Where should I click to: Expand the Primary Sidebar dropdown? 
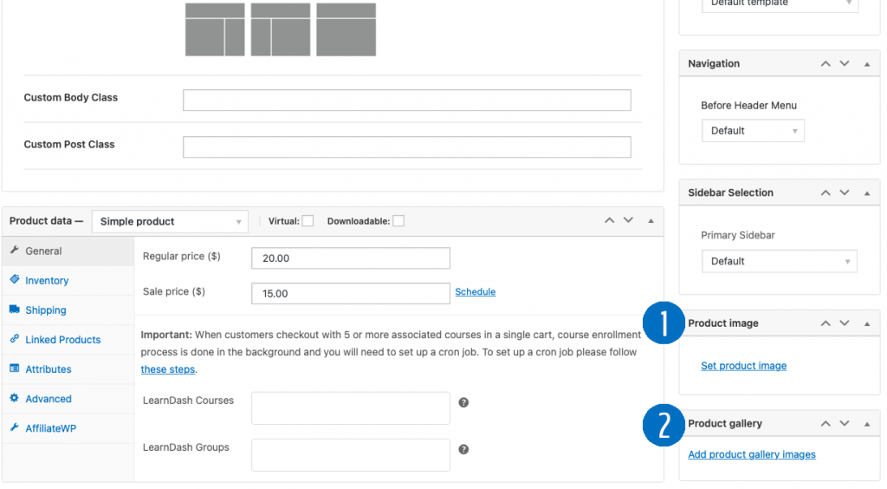pyautogui.click(x=778, y=261)
